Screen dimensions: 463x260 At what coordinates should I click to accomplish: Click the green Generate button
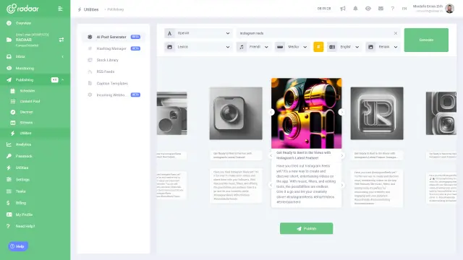pos(426,40)
